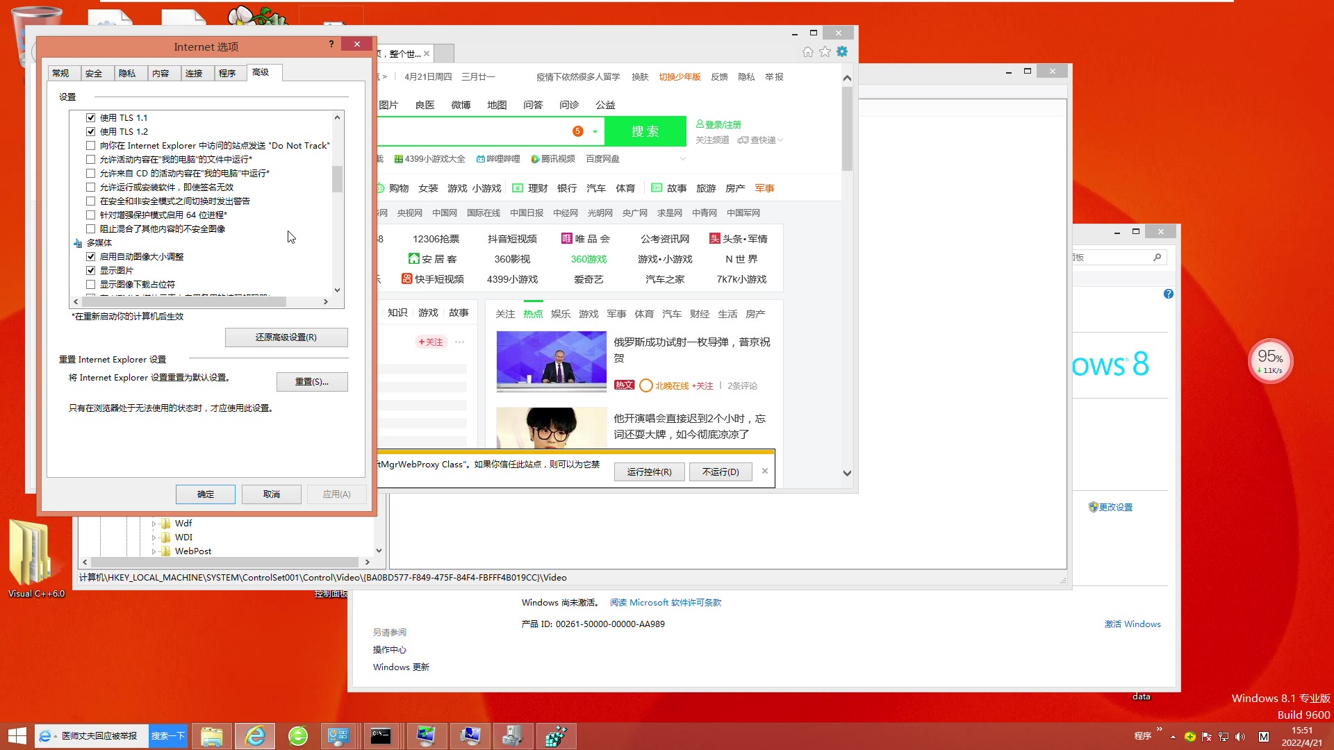The width and height of the screenshot is (1334, 750).
Task: Click the green 搜索 button
Action: pos(645,131)
